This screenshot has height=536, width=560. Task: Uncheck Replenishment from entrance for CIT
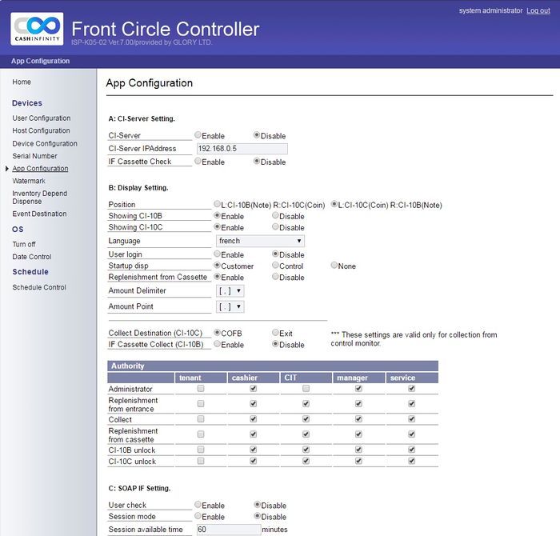pyautogui.click(x=306, y=403)
